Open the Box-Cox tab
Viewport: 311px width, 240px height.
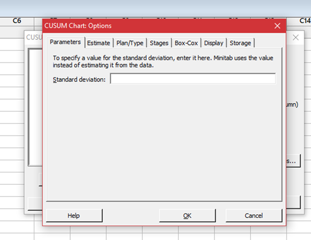pos(187,43)
